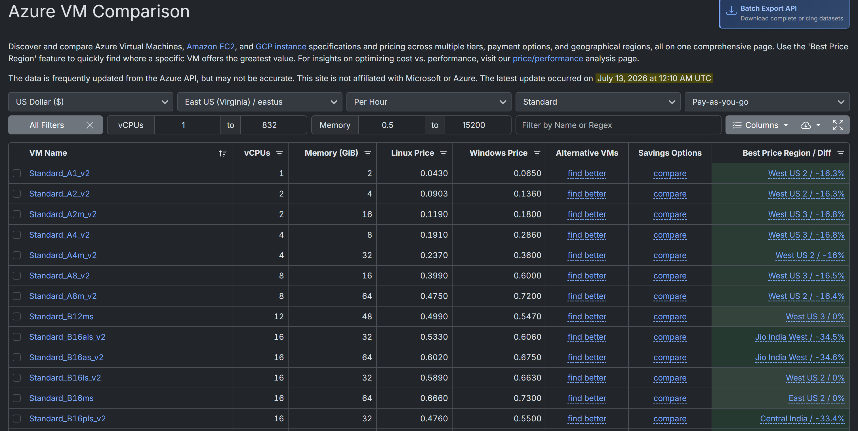Open the Standard_B16ms VM link
Screen dimensions: 858x431
point(61,398)
